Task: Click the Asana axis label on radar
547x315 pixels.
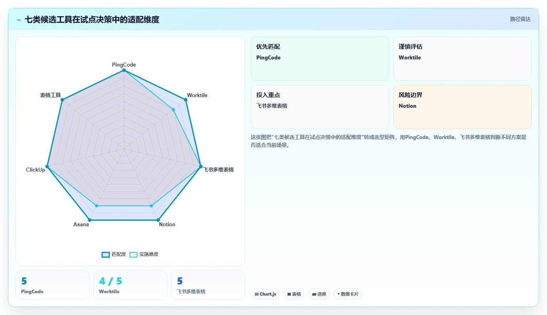Action: pos(81,224)
